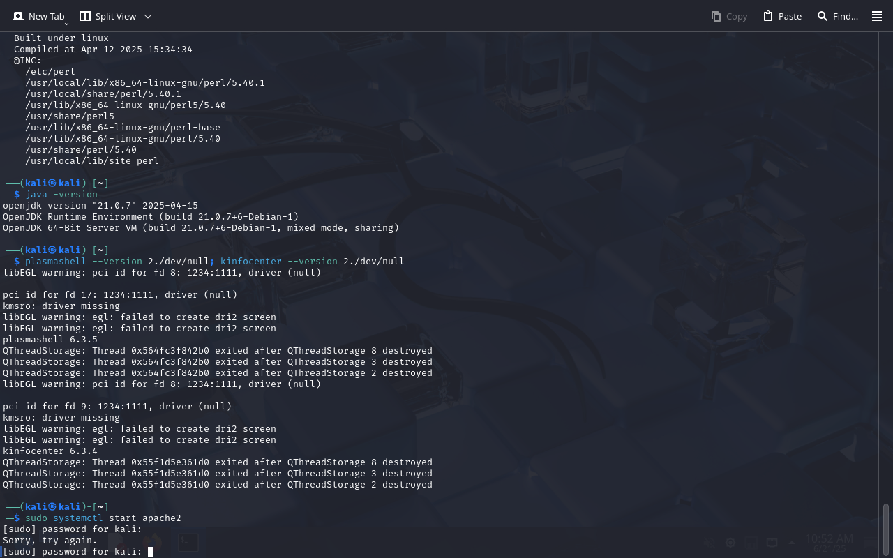This screenshot has width=893, height=558.
Task: Click the '/usr/lib/x86_64-linux-gnu/perl/5.40' path
Action: pos(123,139)
